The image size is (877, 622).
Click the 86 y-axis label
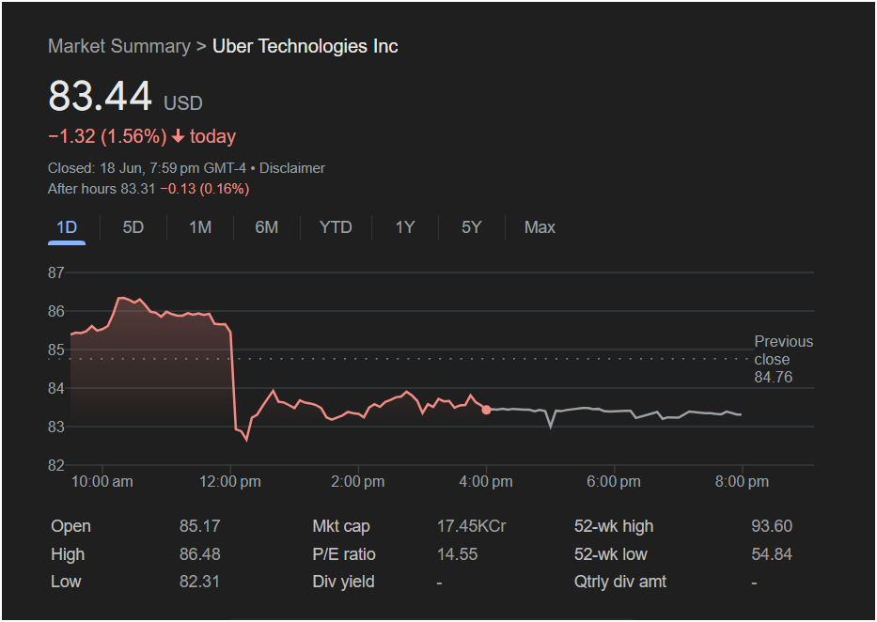(56, 311)
